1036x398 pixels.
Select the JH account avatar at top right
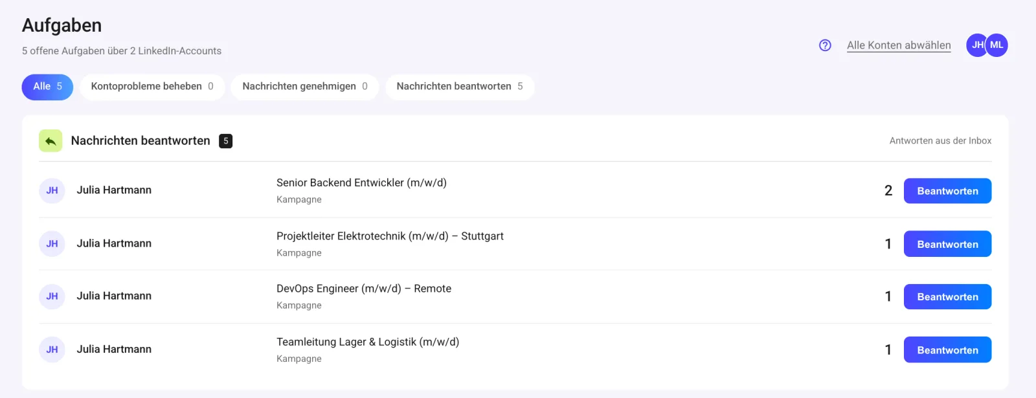(976, 45)
